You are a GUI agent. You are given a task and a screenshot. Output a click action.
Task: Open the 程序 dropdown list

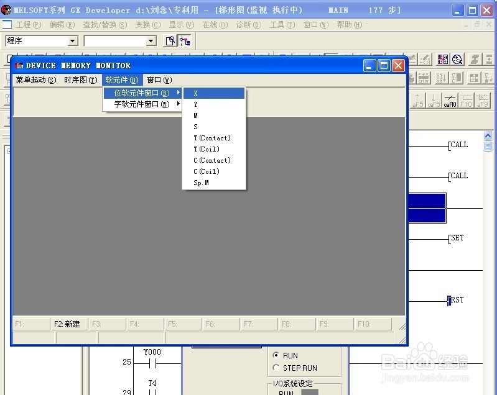pyautogui.click(x=73, y=41)
